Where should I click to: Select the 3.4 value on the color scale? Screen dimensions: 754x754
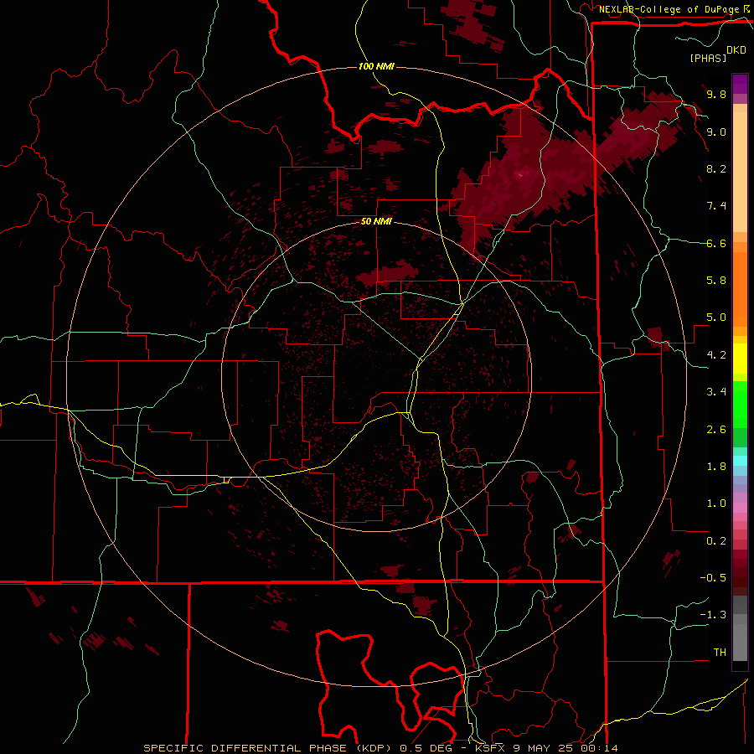(716, 392)
